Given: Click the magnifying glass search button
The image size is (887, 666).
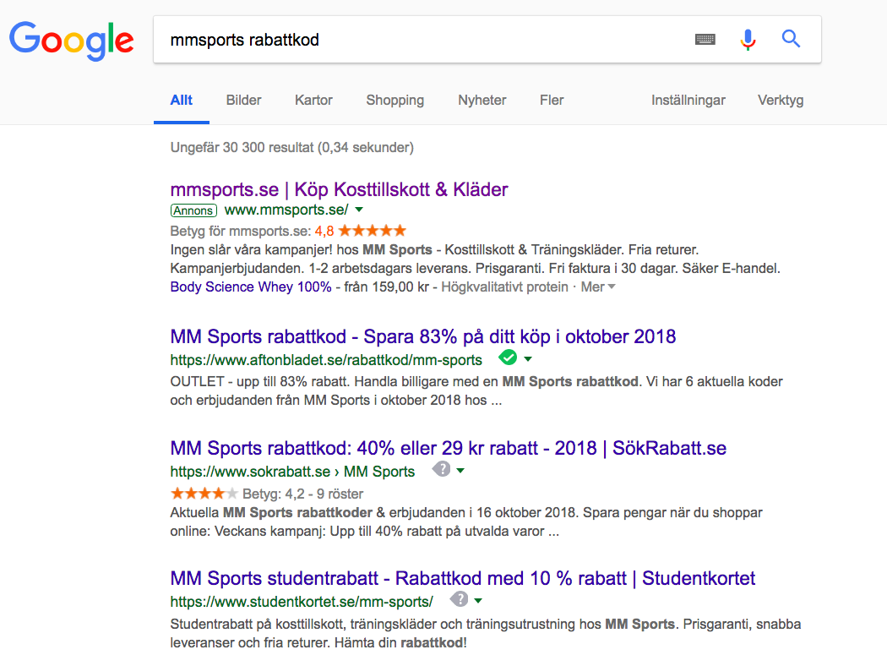Looking at the screenshot, I should tap(791, 39).
